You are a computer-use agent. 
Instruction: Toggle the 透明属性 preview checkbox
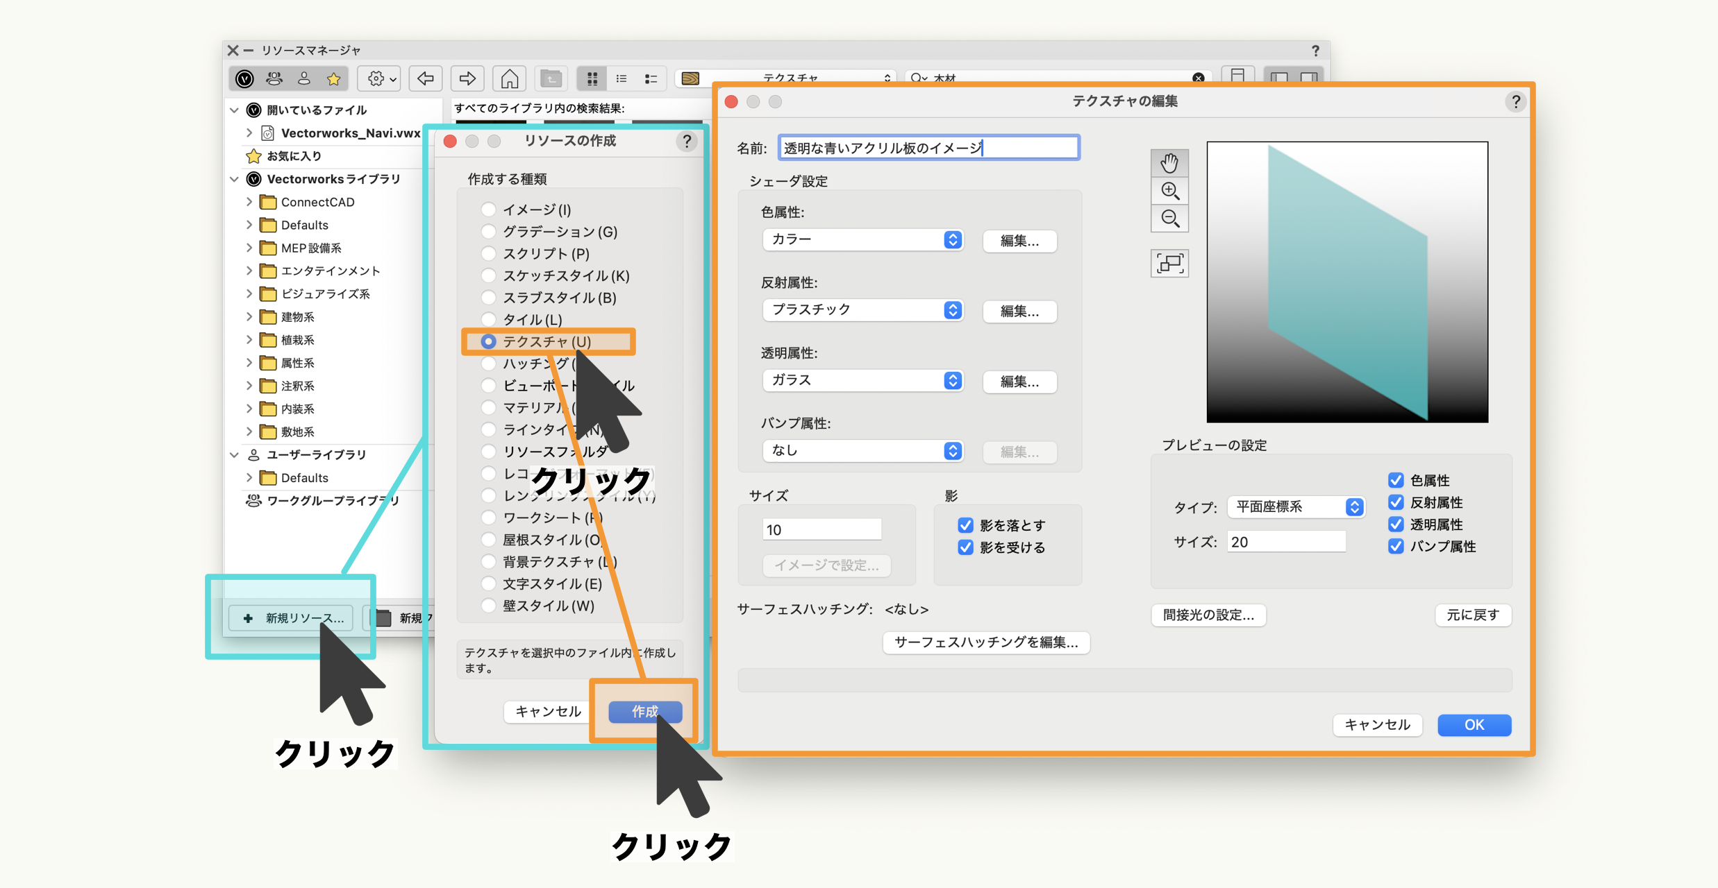click(x=1396, y=524)
